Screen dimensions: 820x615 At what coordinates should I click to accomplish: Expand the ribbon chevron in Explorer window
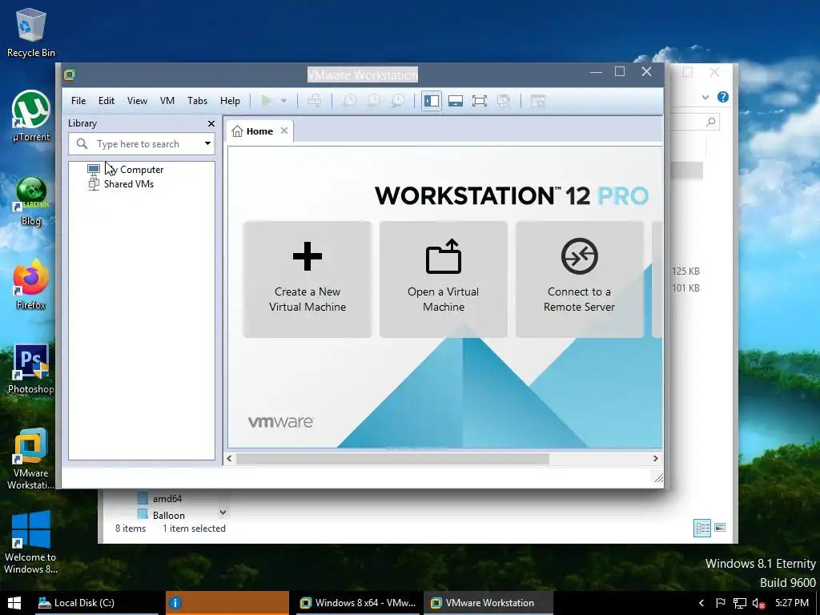pyautogui.click(x=705, y=97)
